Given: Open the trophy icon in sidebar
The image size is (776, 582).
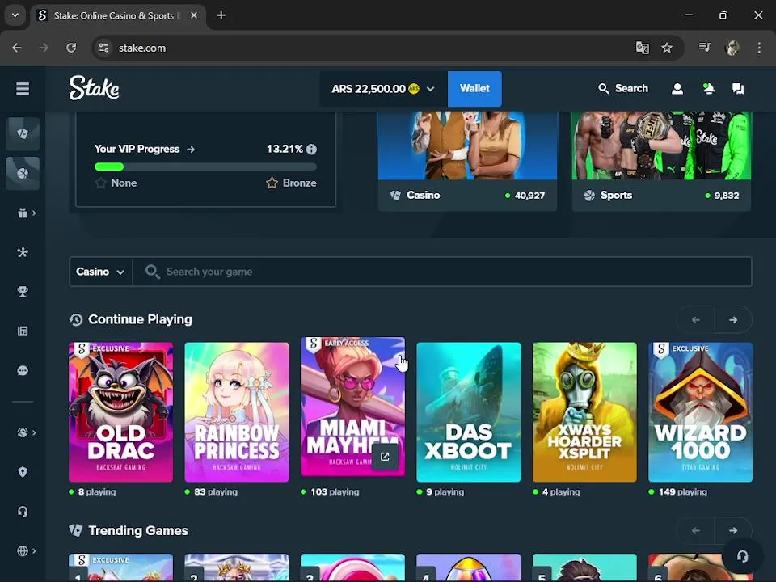Looking at the screenshot, I should pos(23,292).
